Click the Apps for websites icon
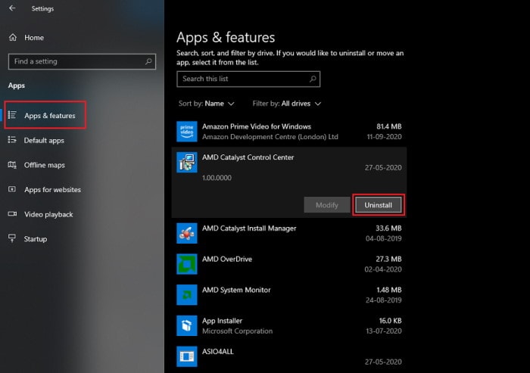Viewport: 530px width, 373px height. (x=12, y=189)
